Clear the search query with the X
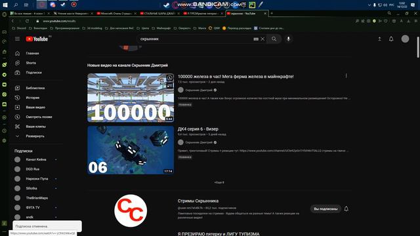 (x=262, y=39)
